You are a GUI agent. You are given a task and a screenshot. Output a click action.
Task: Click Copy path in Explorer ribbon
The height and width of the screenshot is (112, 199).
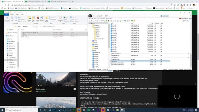point(21,19)
